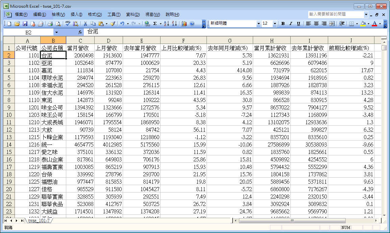Sort ascending A to Z
The width and height of the screenshot is (390, 233).
coord(166,24)
